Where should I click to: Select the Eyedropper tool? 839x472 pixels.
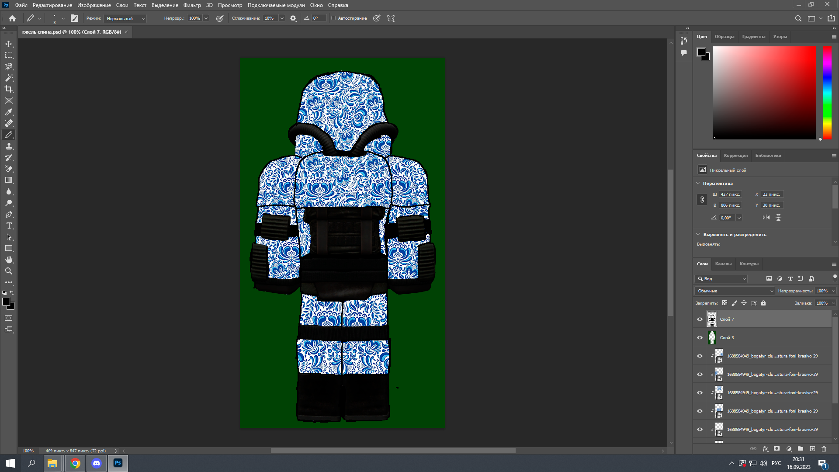point(9,112)
